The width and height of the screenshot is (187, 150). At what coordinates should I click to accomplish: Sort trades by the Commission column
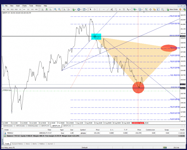pyautogui.click(x=150, y=130)
